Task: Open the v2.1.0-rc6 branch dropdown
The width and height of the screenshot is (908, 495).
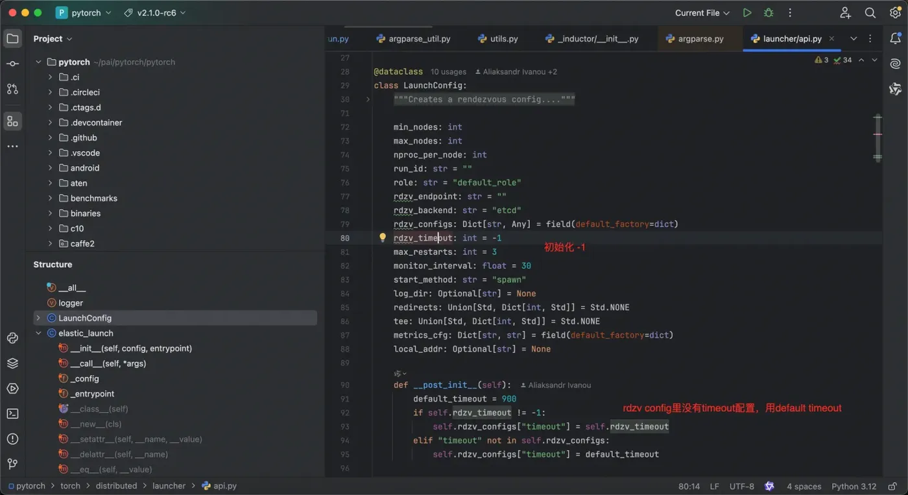Action: point(154,13)
